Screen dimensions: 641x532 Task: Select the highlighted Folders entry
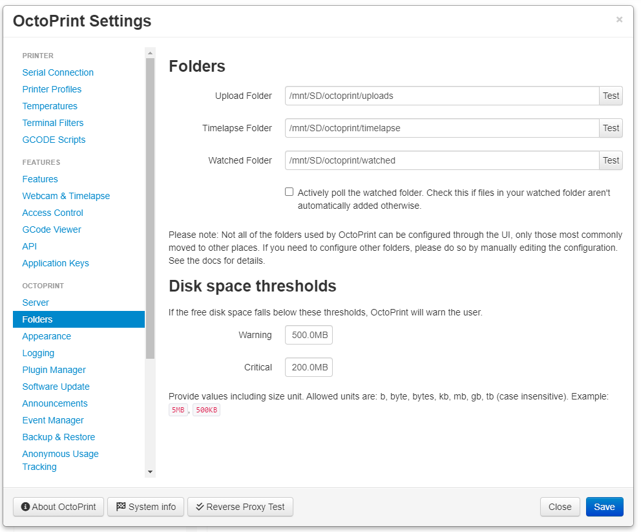79,319
